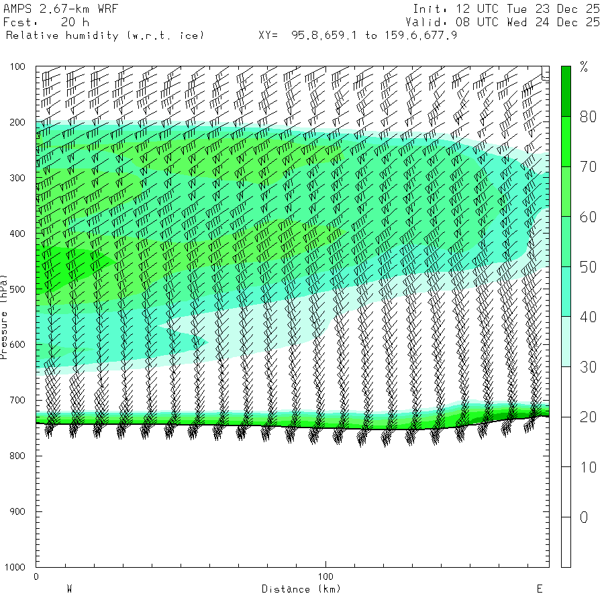This screenshot has height=604, width=604.
Task: Click the "%" unit label above the colorbar
Action: click(x=584, y=66)
